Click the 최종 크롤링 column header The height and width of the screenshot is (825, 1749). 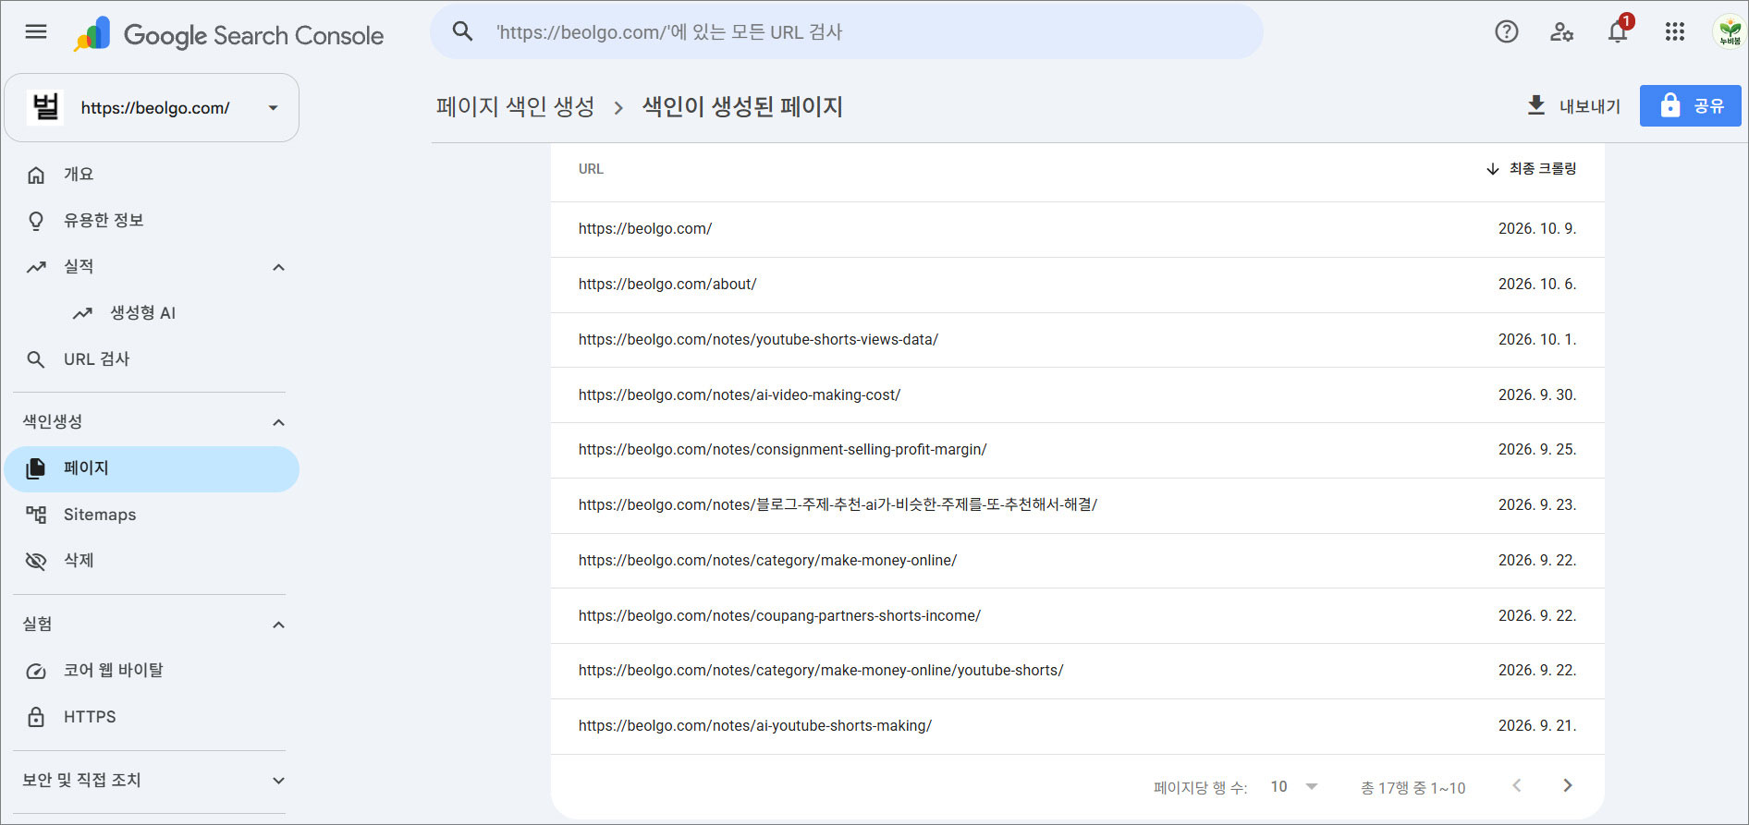point(1531,169)
